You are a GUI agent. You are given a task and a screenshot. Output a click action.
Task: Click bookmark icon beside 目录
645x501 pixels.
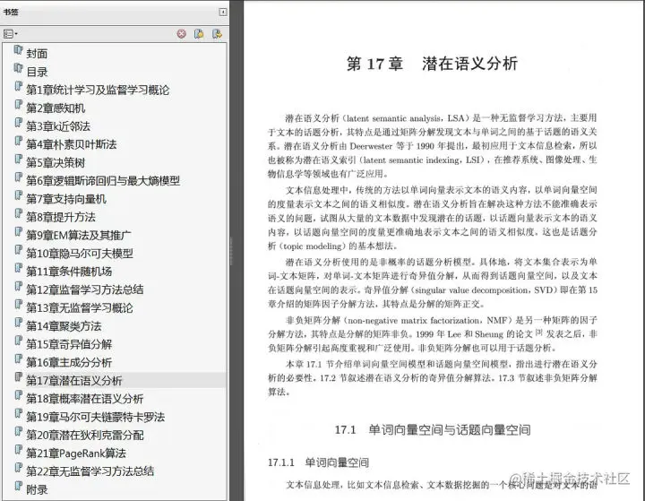pos(18,68)
